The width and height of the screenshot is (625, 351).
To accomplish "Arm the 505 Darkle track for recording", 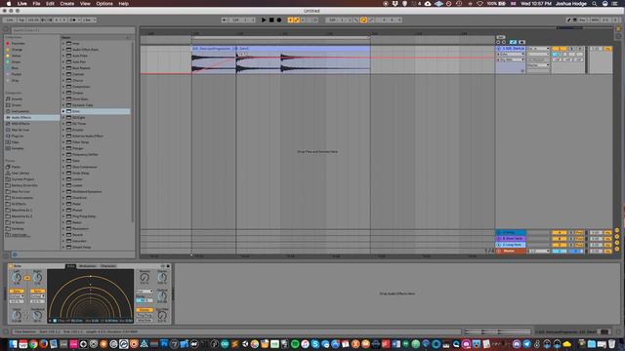I will pyautogui.click(x=579, y=49).
